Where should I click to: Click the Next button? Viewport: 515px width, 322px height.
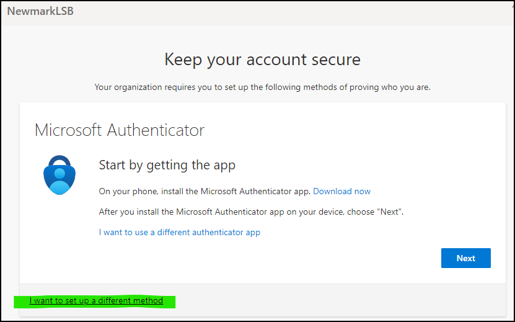point(466,258)
